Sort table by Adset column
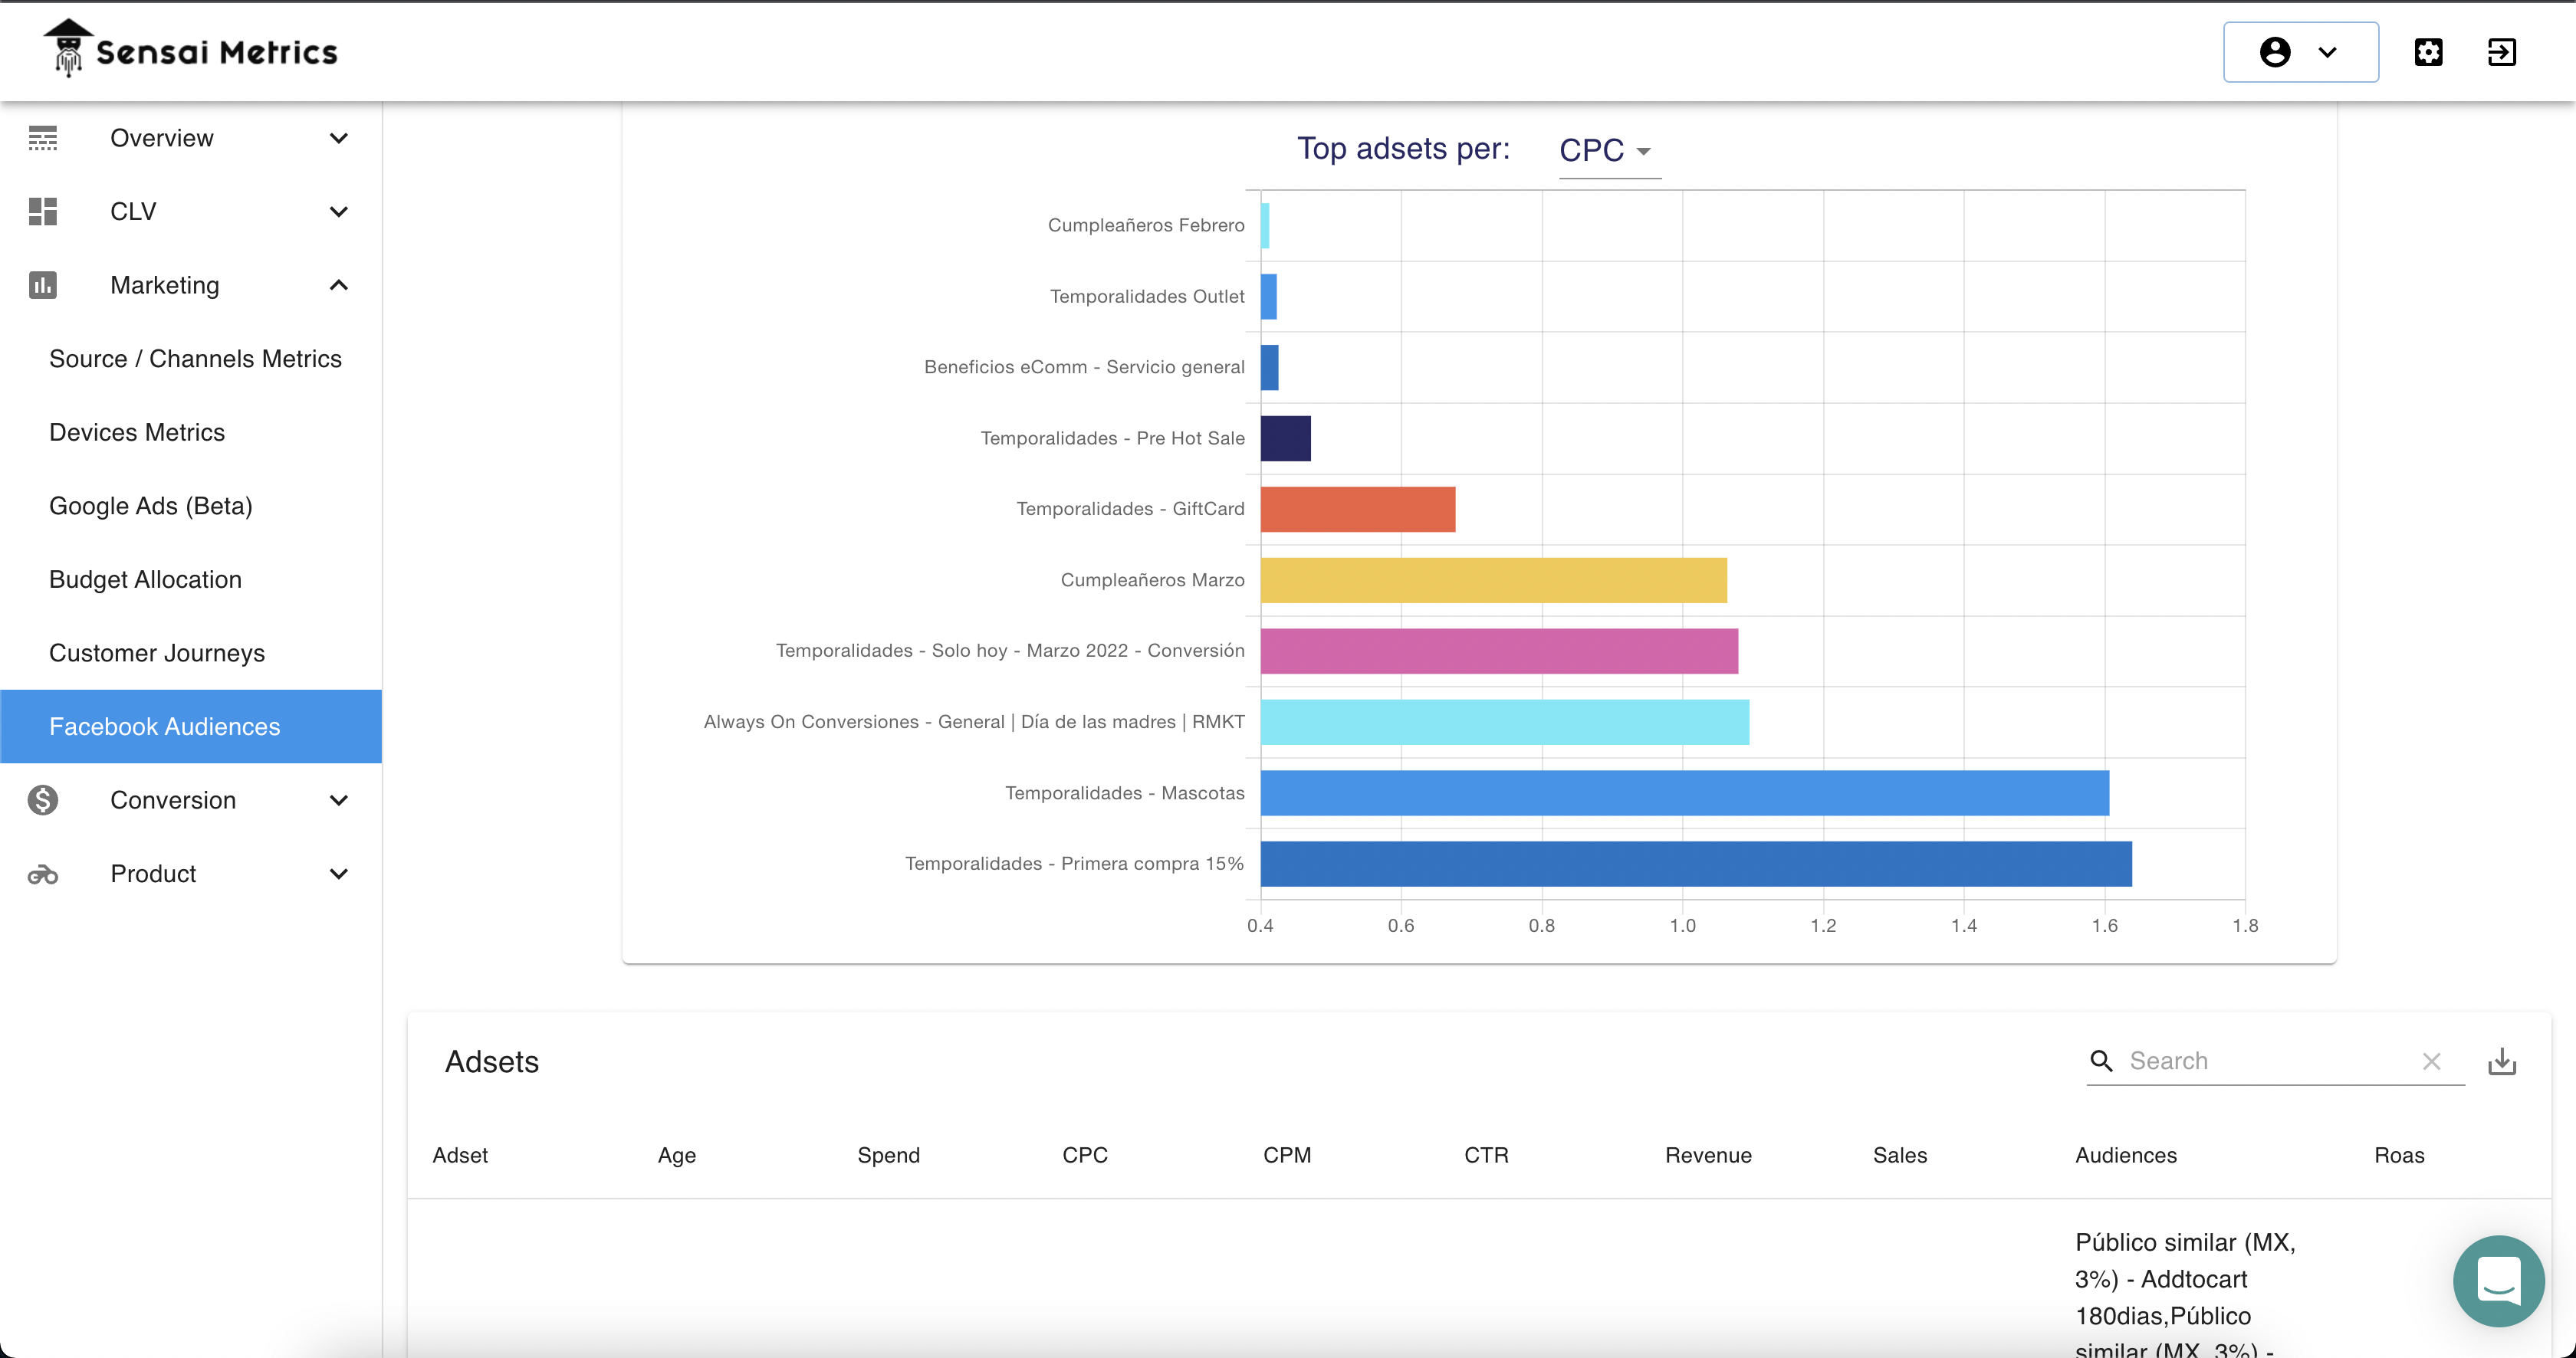 pyautogui.click(x=460, y=1155)
